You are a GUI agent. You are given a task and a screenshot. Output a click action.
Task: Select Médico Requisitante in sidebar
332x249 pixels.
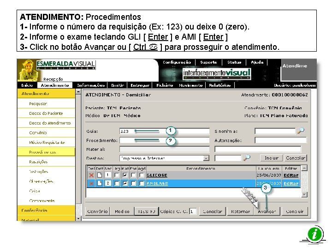pyautogui.click(x=46, y=142)
